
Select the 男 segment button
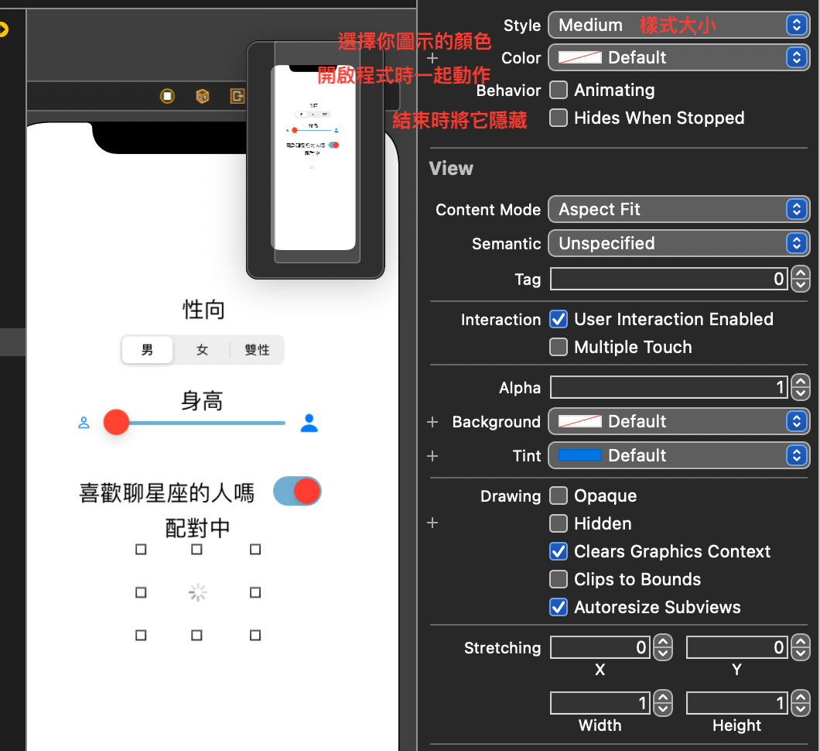146,349
